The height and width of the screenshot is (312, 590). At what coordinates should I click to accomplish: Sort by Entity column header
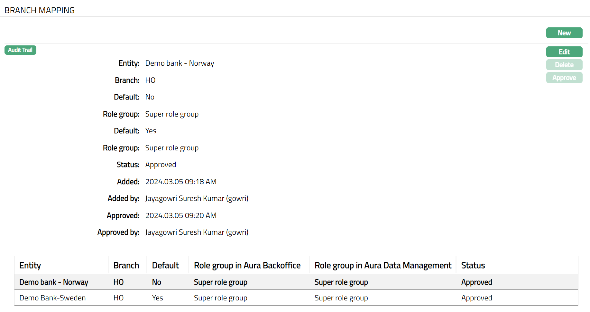30,265
